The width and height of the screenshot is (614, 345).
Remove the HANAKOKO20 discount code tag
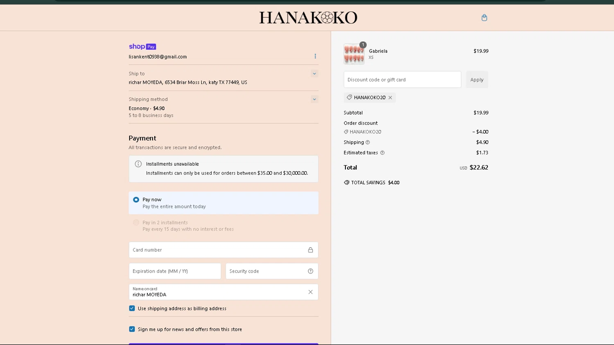coord(391,97)
